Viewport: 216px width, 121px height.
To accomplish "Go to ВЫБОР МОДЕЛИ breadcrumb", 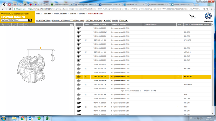I will click(44, 21).
